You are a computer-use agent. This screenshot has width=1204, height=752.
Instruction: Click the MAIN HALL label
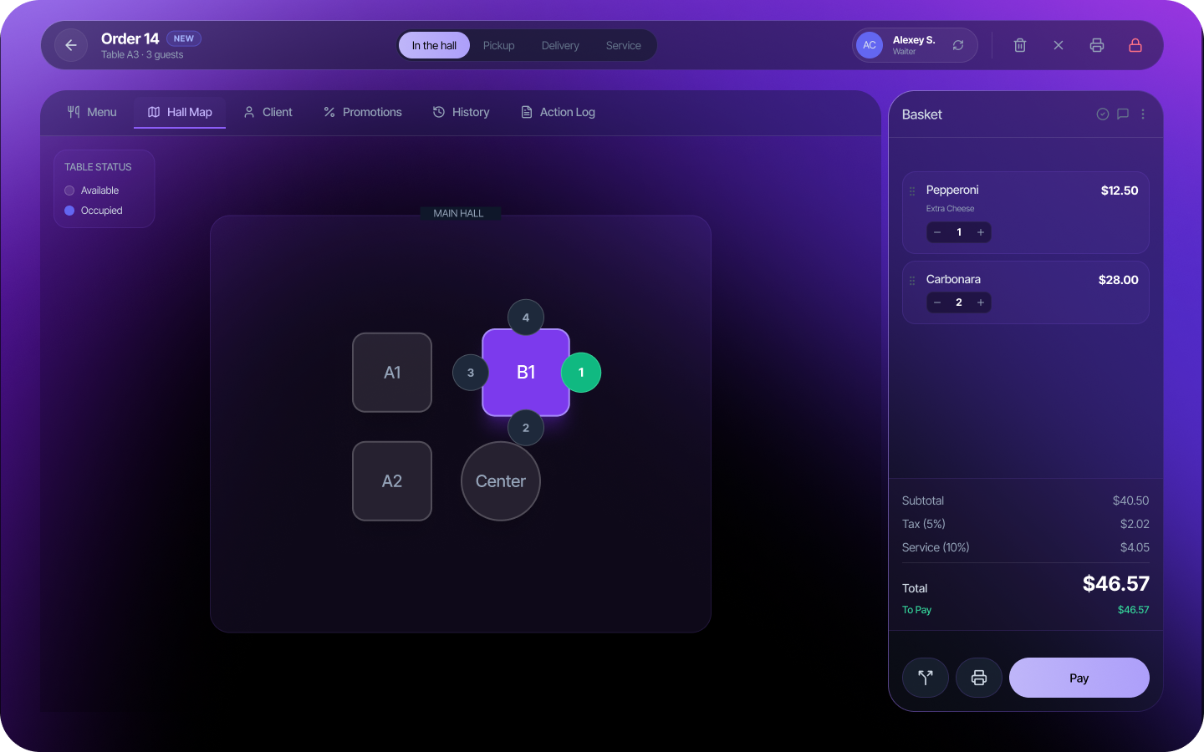(x=458, y=213)
